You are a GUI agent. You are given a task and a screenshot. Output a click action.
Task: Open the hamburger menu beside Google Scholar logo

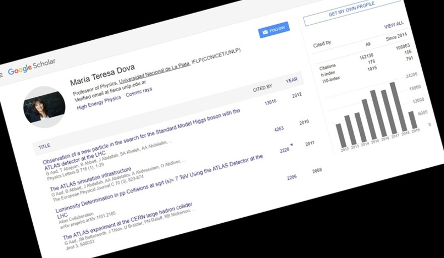click(x=1, y=75)
